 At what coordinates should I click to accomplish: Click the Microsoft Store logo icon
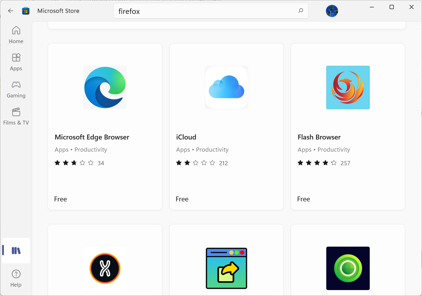click(x=26, y=11)
